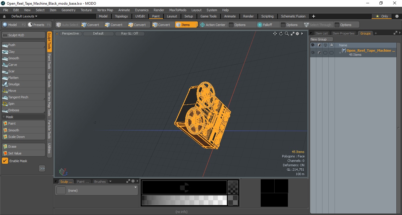
Task: Switch to the Paint layout tab
Action: (x=156, y=16)
